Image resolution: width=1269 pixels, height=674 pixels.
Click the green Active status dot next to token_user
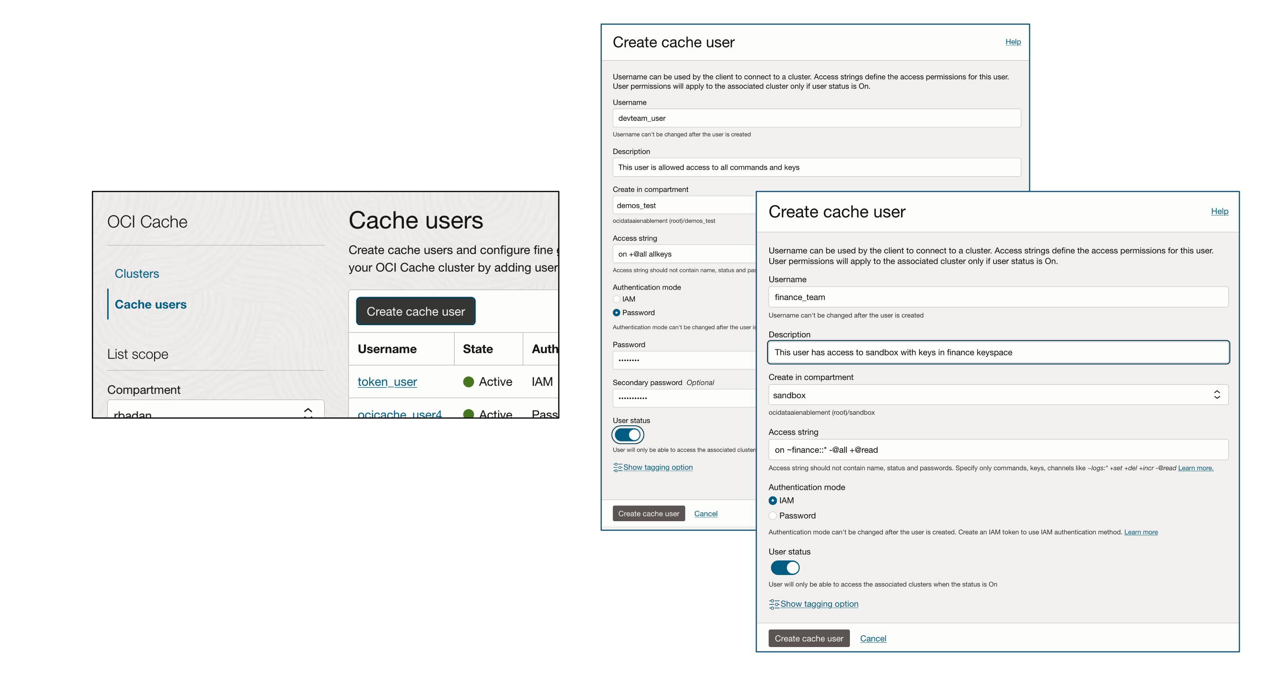tap(470, 381)
